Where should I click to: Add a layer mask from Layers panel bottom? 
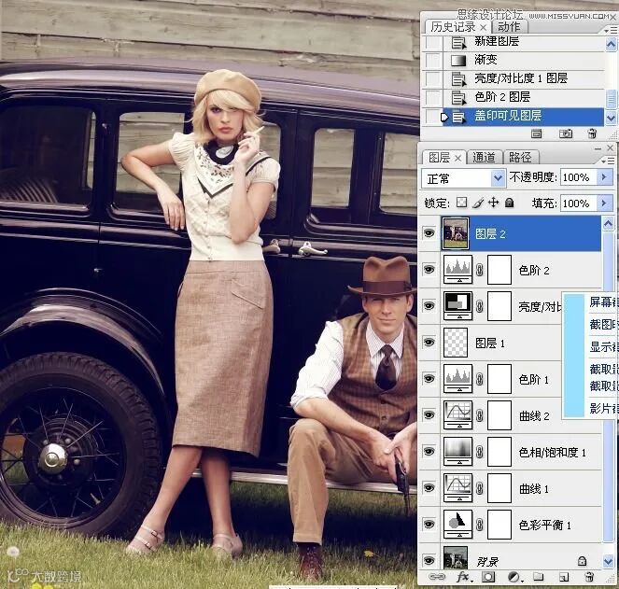[488, 577]
